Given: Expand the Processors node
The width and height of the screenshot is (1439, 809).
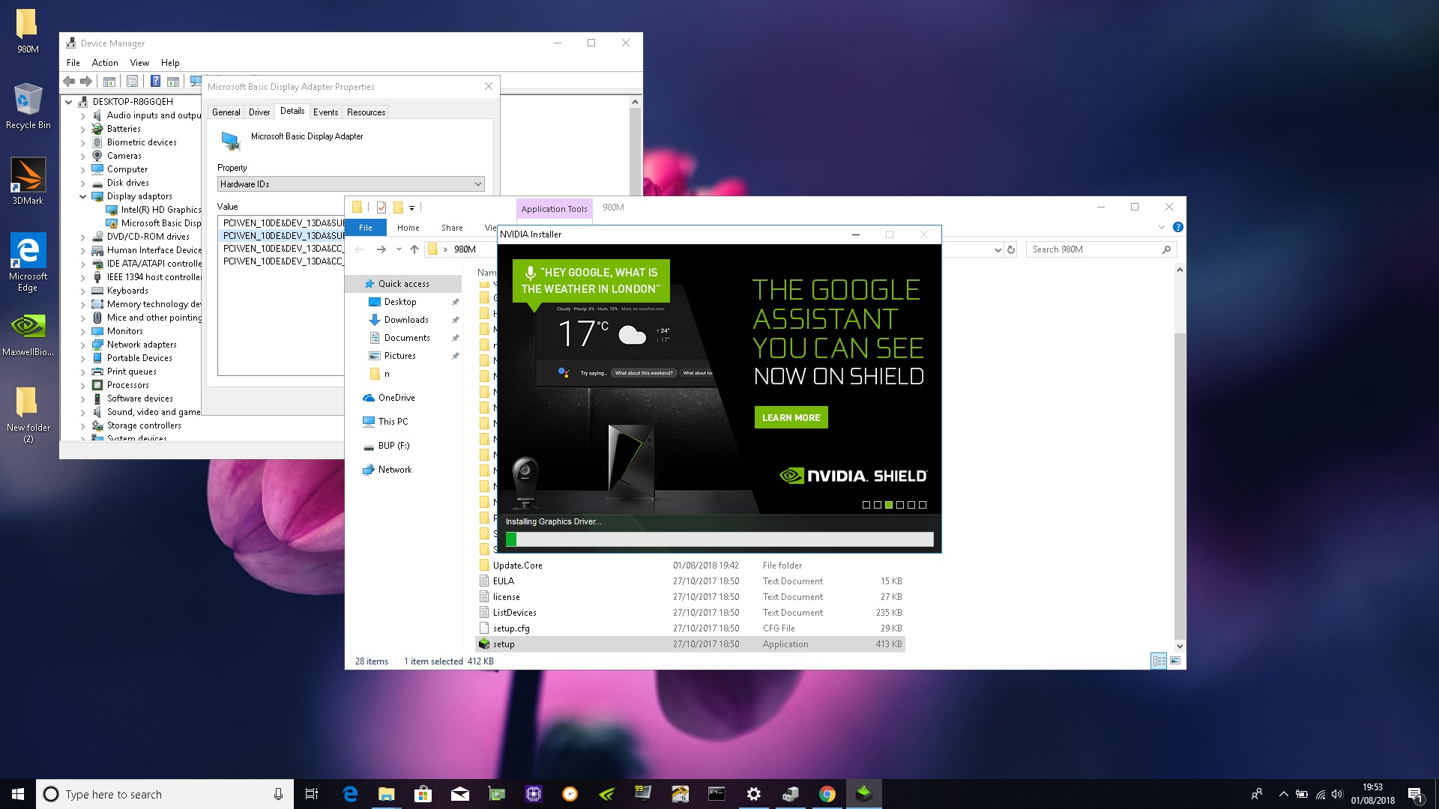Looking at the screenshot, I should 82,385.
